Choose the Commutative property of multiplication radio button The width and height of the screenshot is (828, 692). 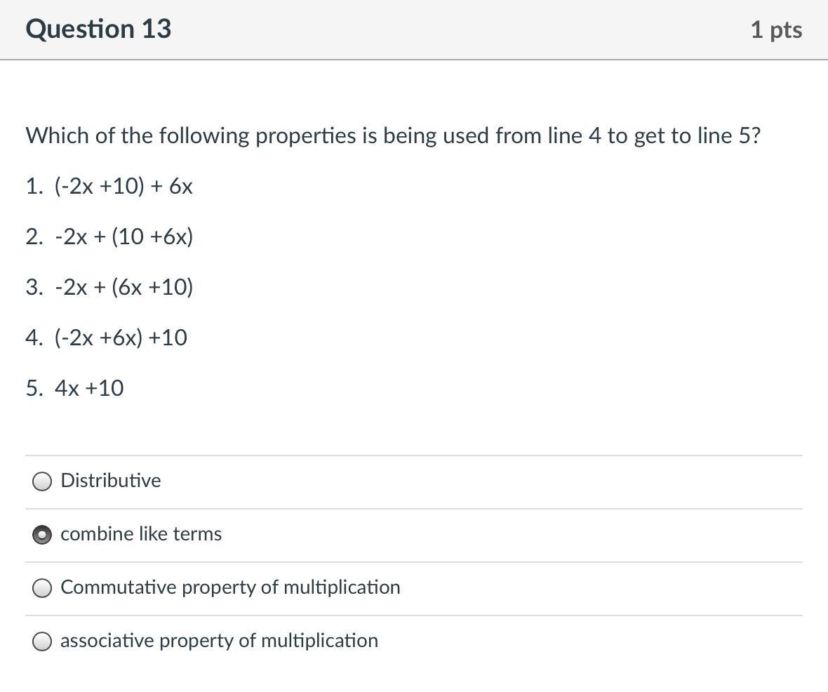pos(42,588)
